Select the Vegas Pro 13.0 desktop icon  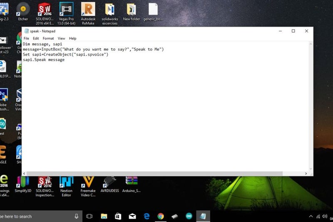point(66,14)
